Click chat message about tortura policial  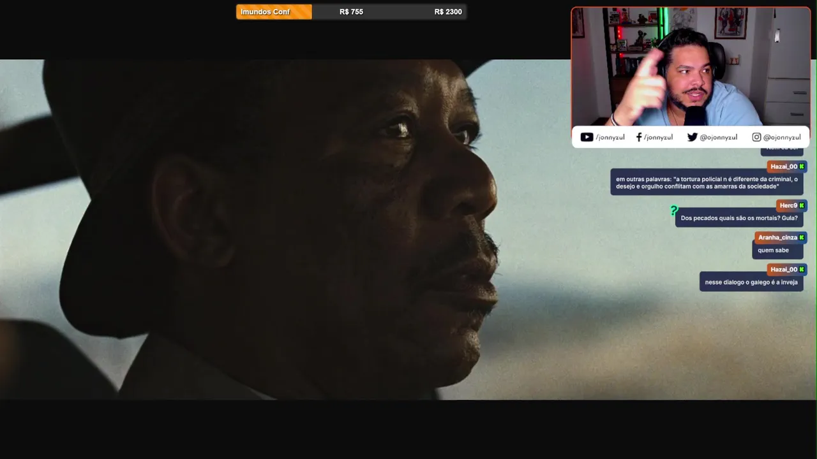[x=707, y=183]
